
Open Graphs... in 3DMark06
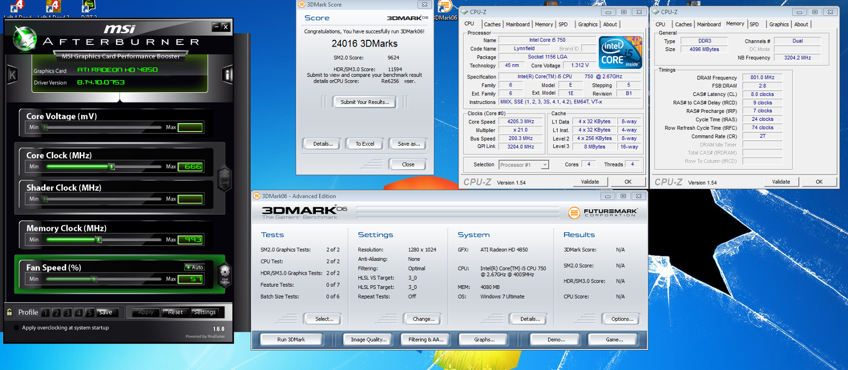pyautogui.click(x=484, y=339)
